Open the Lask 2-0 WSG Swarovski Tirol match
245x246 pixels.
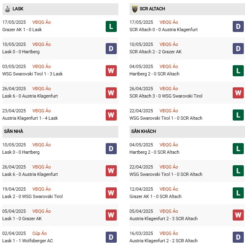point(32,196)
